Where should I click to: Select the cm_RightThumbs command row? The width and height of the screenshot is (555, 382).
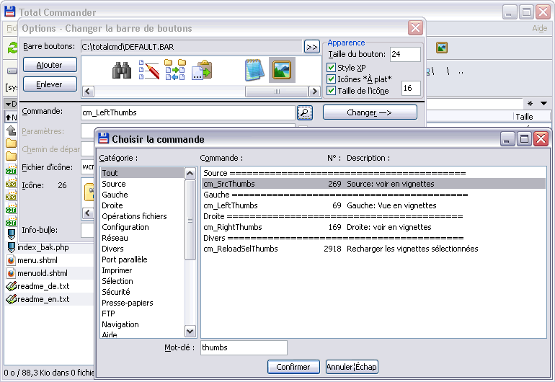coord(373,227)
